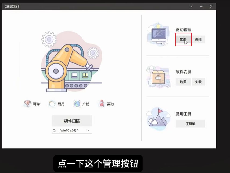Screen dimensions: 230x173
Task: Click the 选择 button under software install
Action: 183,82
